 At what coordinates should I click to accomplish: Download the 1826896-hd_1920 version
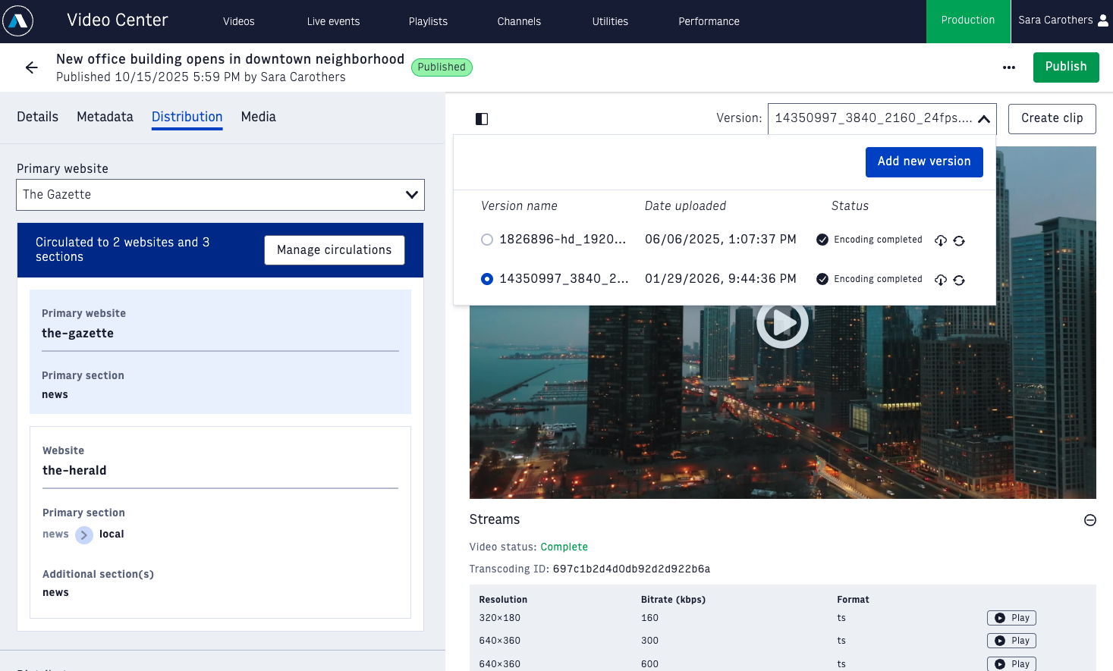(x=941, y=240)
